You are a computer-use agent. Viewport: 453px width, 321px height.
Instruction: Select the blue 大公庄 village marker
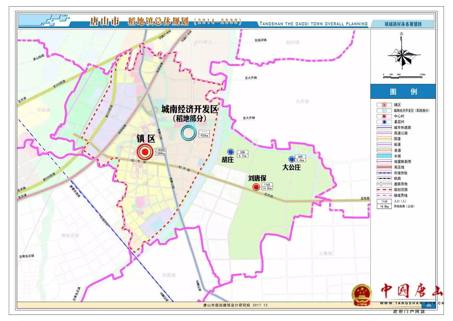pos(292,159)
